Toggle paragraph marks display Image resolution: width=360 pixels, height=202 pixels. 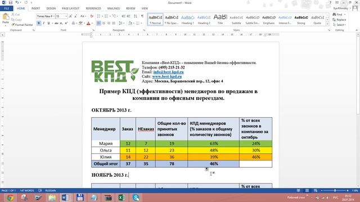pyautogui.click(x=142, y=16)
